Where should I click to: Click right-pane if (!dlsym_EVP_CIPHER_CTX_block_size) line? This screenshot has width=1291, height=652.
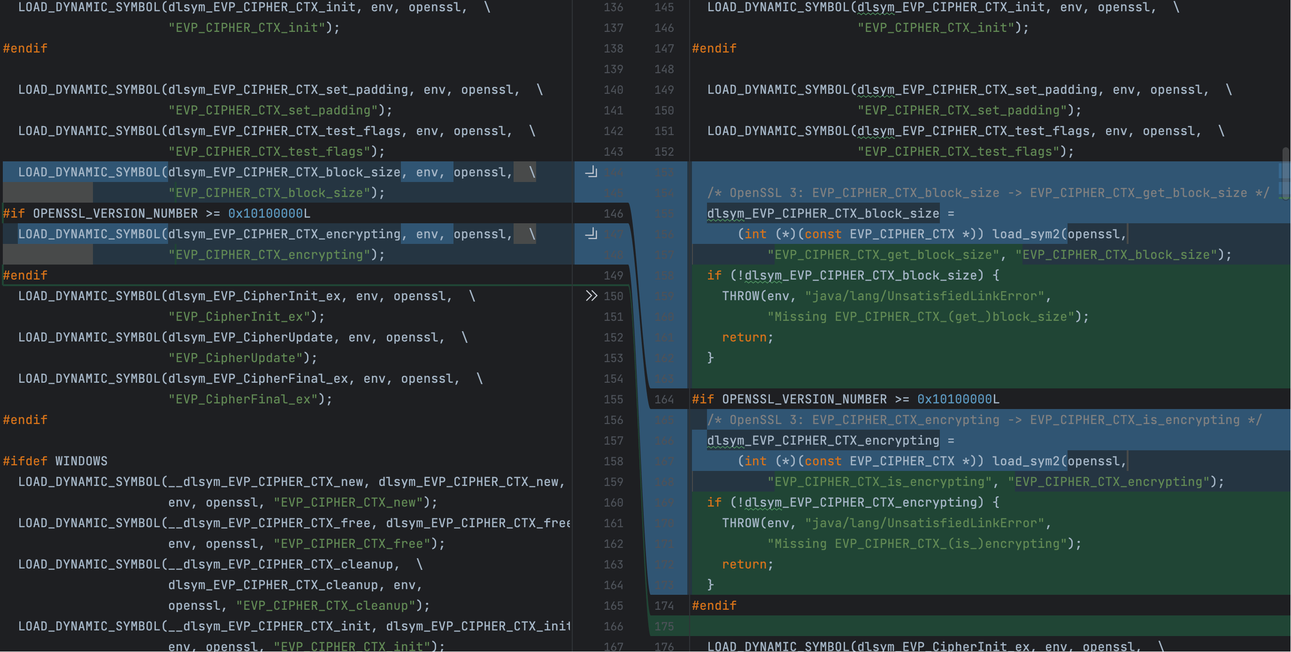tap(853, 275)
